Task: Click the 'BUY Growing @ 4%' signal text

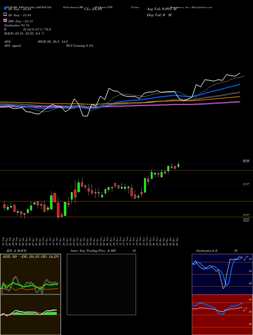Action: (x=79, y=46)
